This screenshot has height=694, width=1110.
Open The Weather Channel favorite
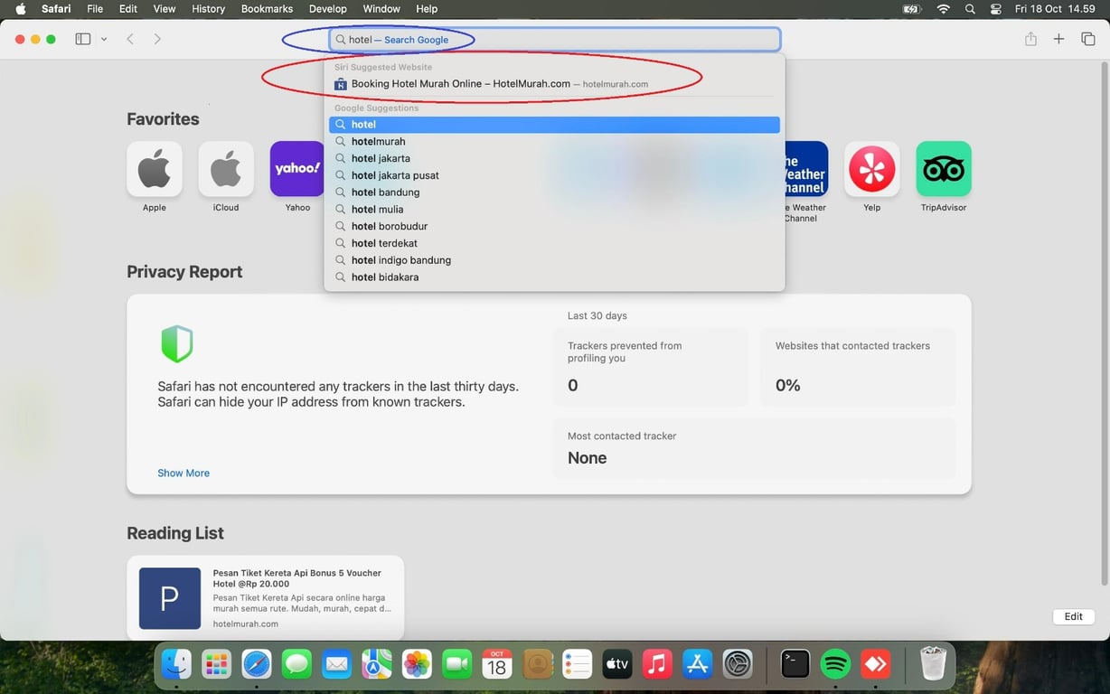point(804,169)
